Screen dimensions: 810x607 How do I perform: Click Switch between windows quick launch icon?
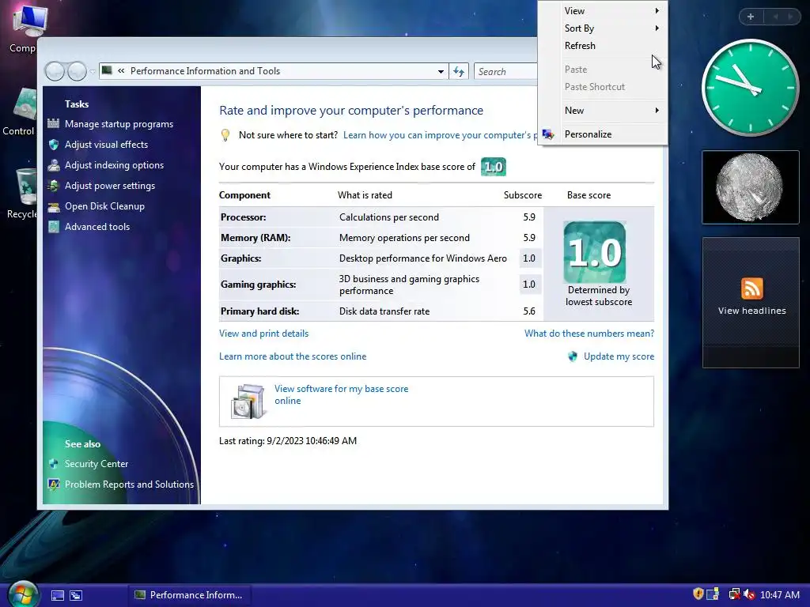[76, 595]
